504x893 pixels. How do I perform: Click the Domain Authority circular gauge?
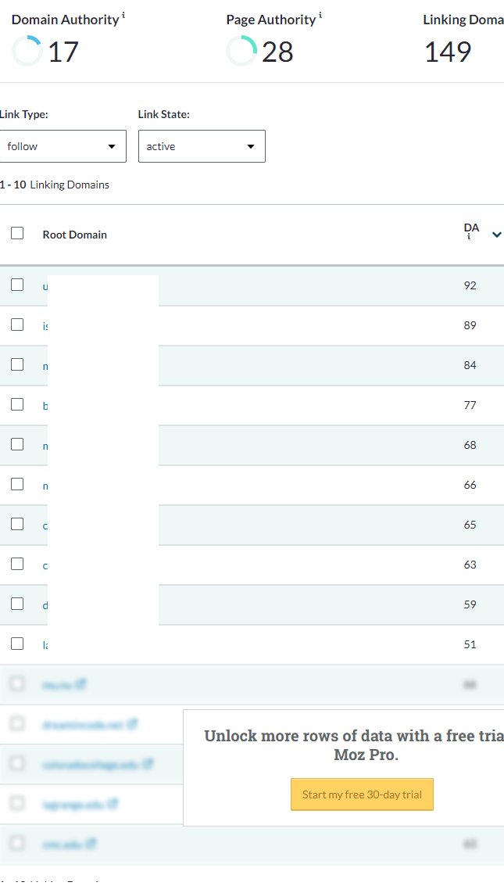pos(27,52)
